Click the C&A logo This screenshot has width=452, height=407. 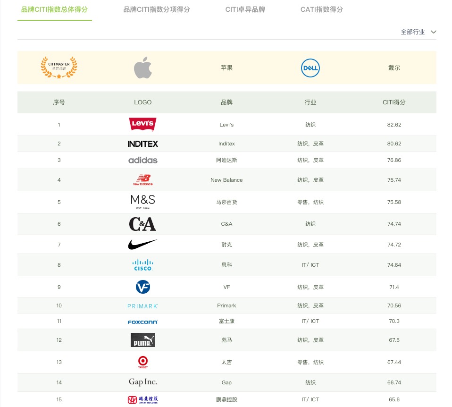[x=142, y=224]
